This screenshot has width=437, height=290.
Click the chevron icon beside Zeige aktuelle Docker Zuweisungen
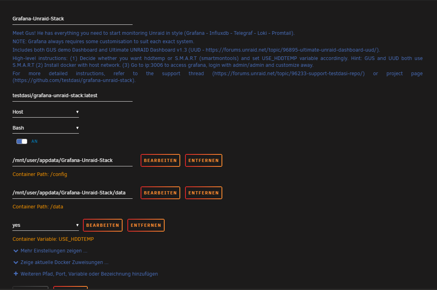[16, 263]
